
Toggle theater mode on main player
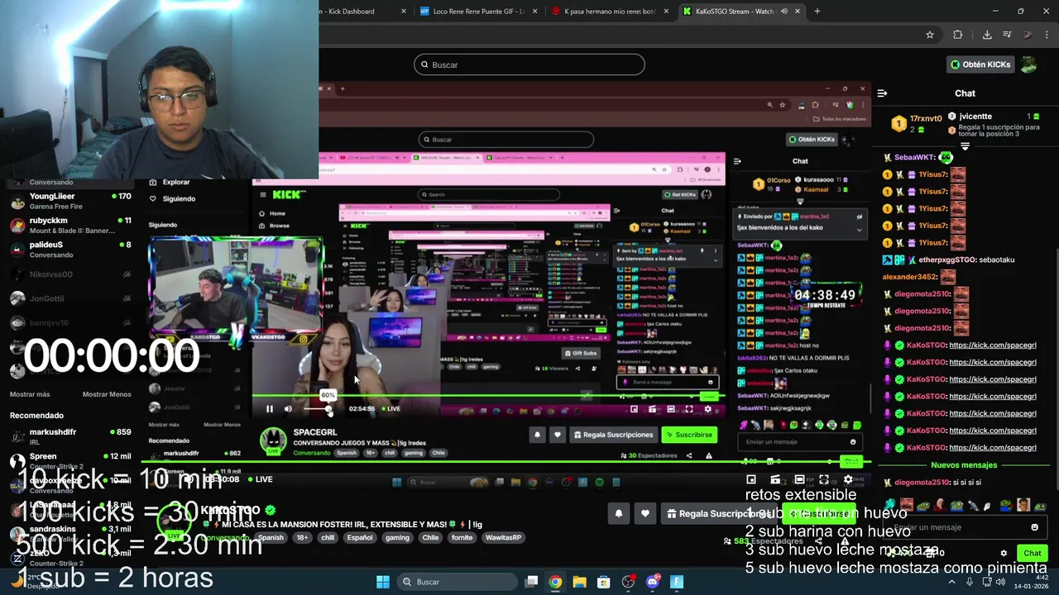tap(799, 479)
